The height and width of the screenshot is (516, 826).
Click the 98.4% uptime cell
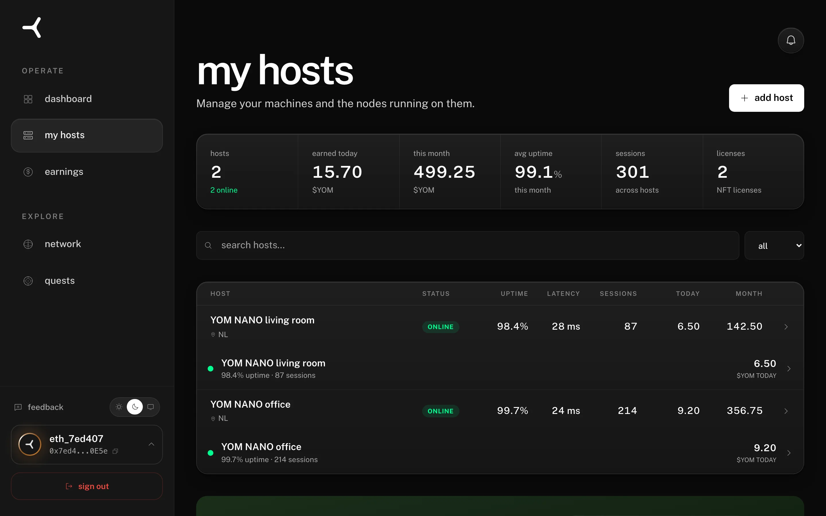tap(513, 327)
